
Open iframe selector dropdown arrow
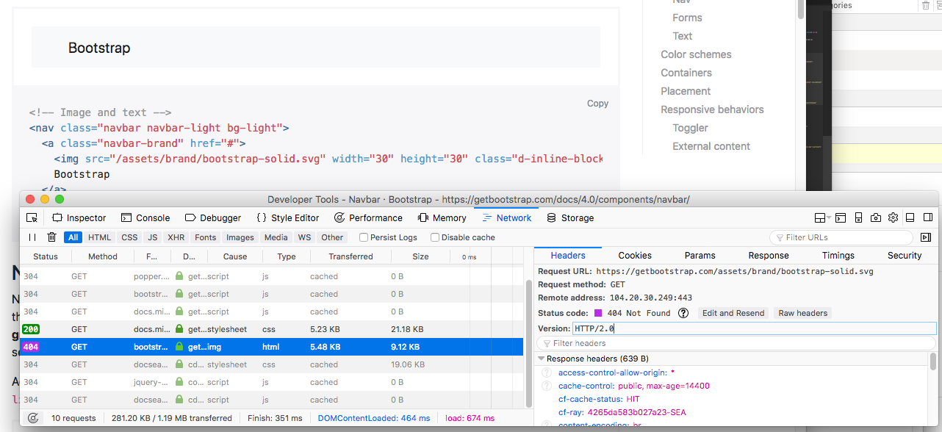coord(829,218)
